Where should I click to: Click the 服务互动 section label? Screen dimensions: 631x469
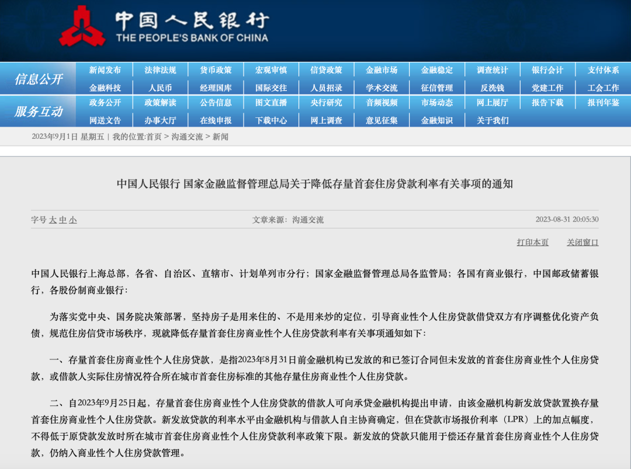coord(38,111)
